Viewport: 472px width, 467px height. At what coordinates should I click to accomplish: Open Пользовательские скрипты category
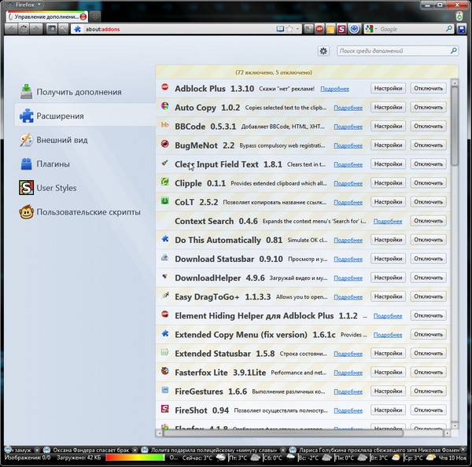85,211
